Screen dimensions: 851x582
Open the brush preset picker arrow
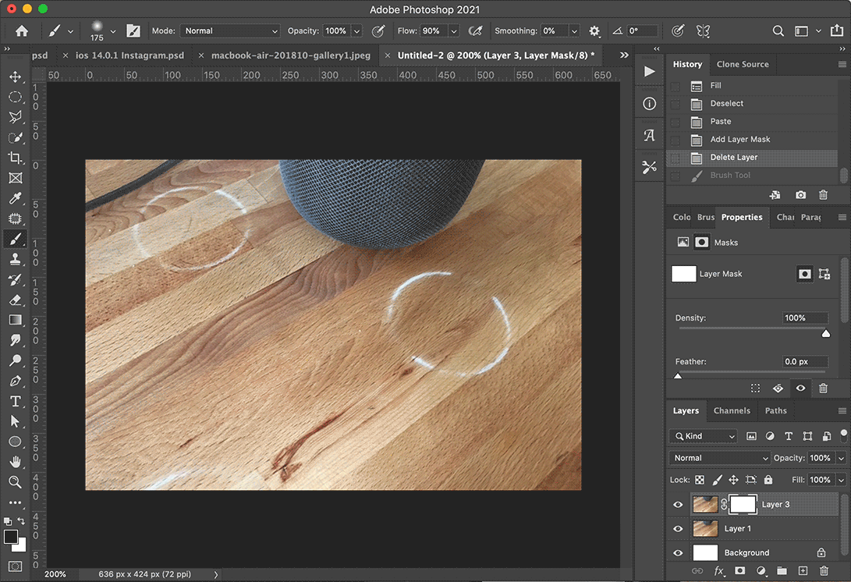point(113,31)
